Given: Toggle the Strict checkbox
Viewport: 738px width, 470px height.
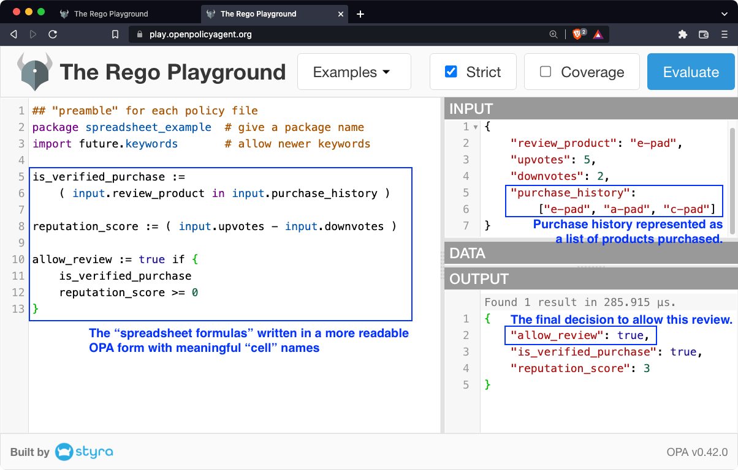Looking at the screenshot, I should click(x=451, y=72).
